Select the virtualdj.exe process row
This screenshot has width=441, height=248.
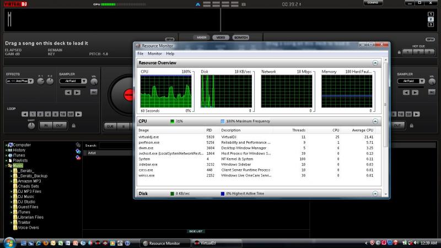259,137
